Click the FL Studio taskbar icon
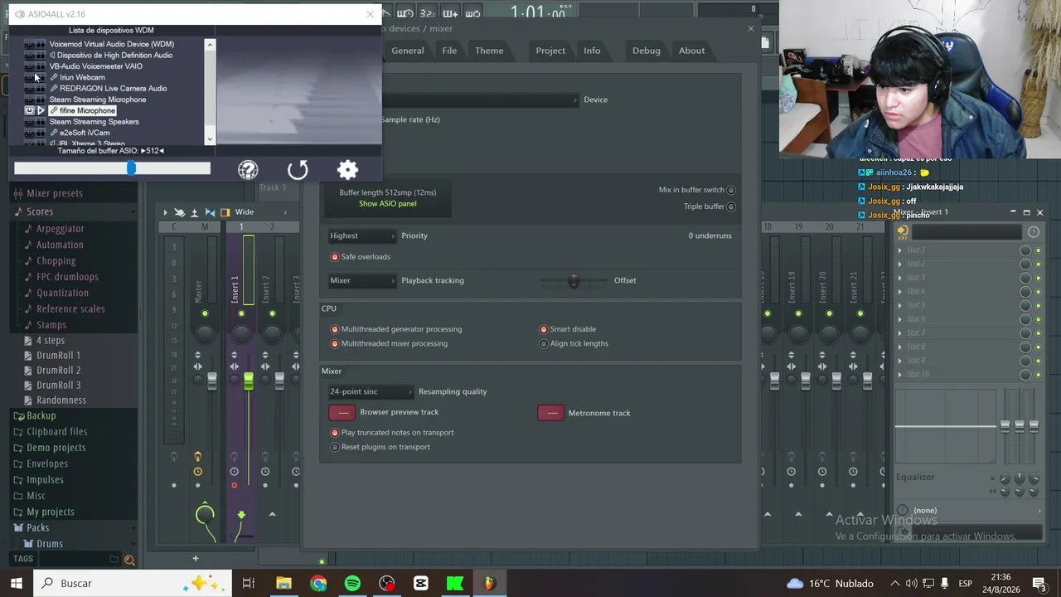The image size is (1061, 597). [x=489, y=584]
